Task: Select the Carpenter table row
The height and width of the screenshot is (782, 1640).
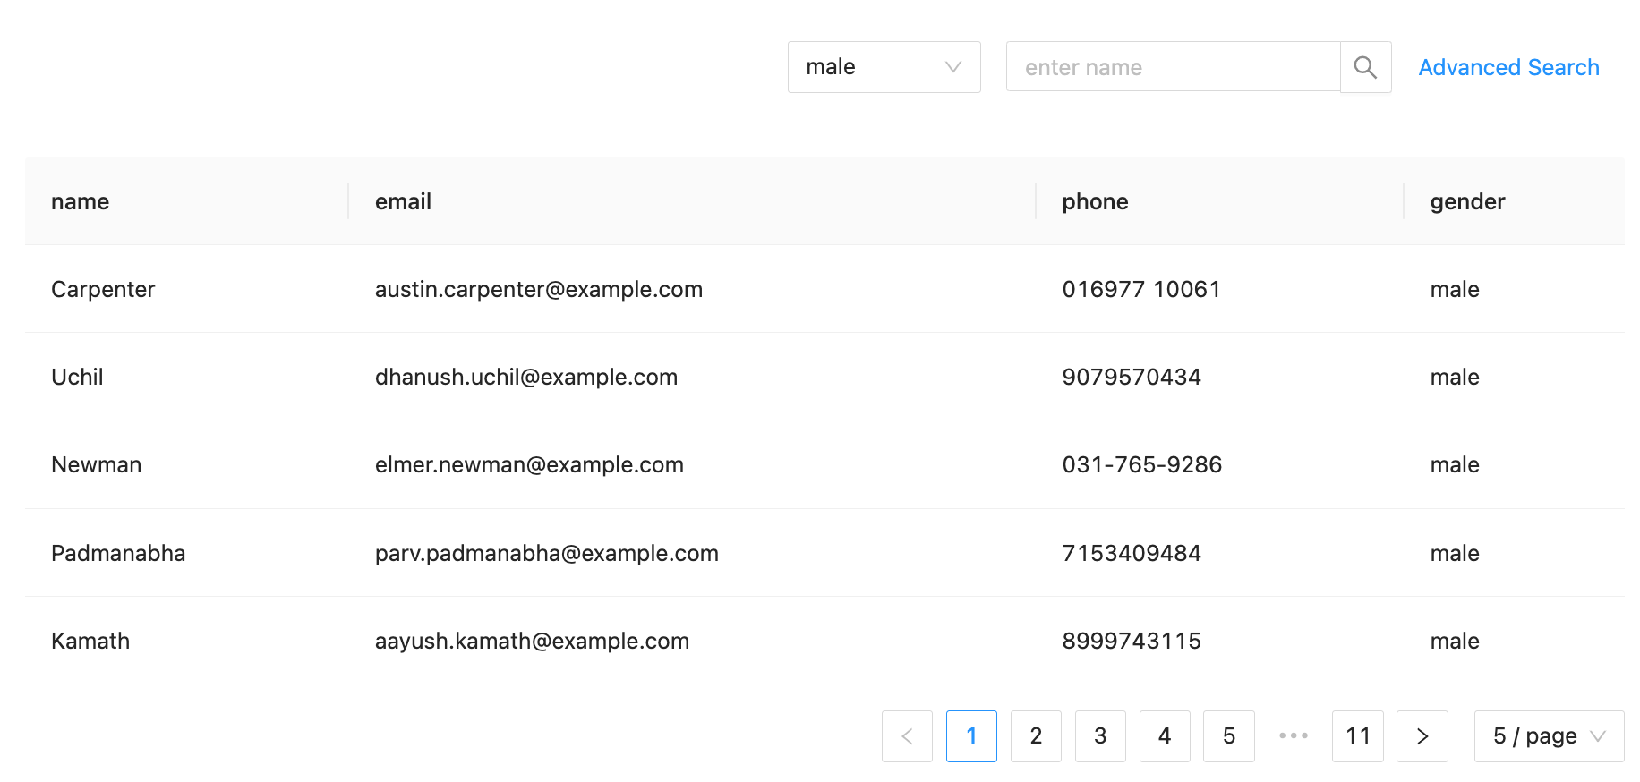Action: click(x=103, y=290)
